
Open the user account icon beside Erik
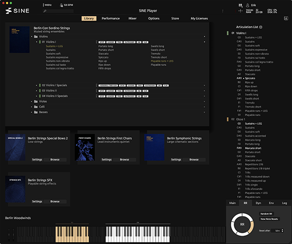coord(248,5)
